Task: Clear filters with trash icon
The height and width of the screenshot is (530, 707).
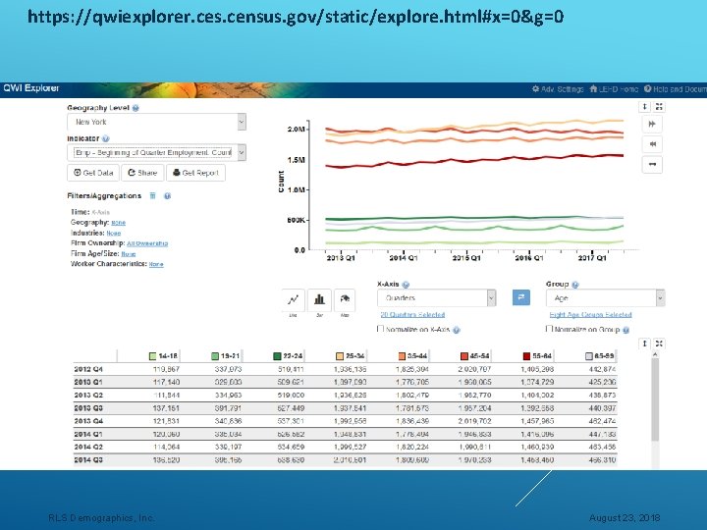Action: click(x=153, y=196)
